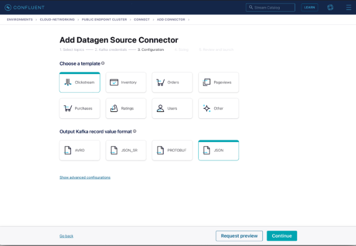Go to ENVIRONMENTS breadcrumb
This screenshot has height=246, width=356.
(x=20, y=20)
